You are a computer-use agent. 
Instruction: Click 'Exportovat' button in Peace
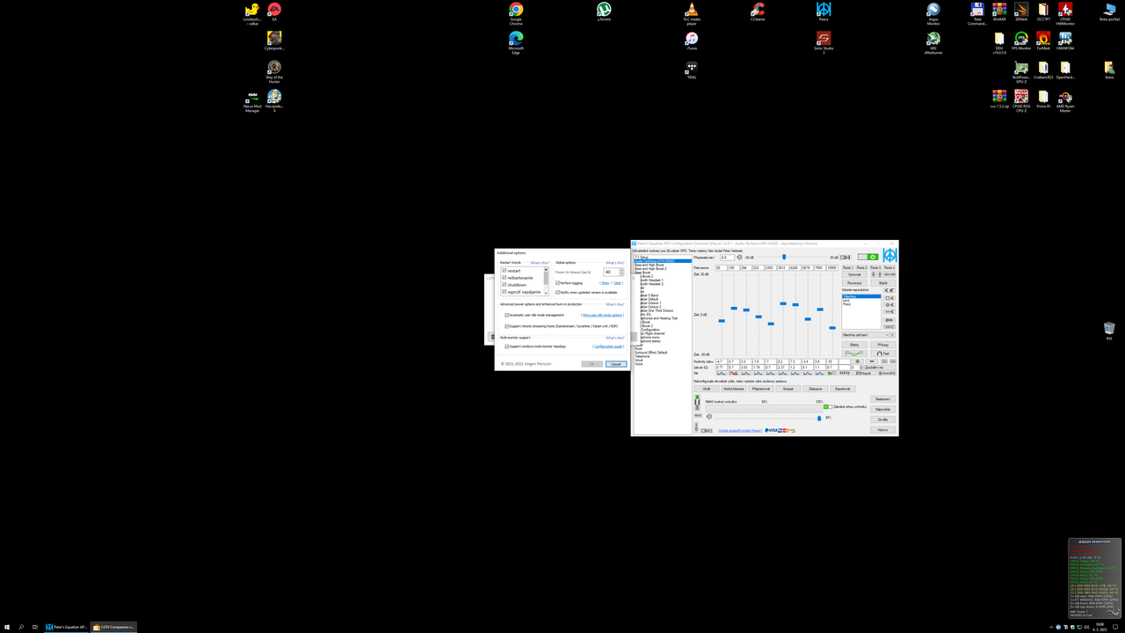(843, 389)
